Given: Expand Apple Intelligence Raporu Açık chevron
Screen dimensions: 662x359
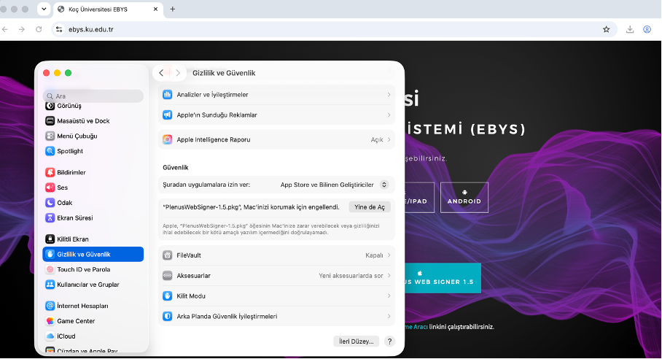Looking at the screenshot, I should pyautogui.click(x=389, y=140).
